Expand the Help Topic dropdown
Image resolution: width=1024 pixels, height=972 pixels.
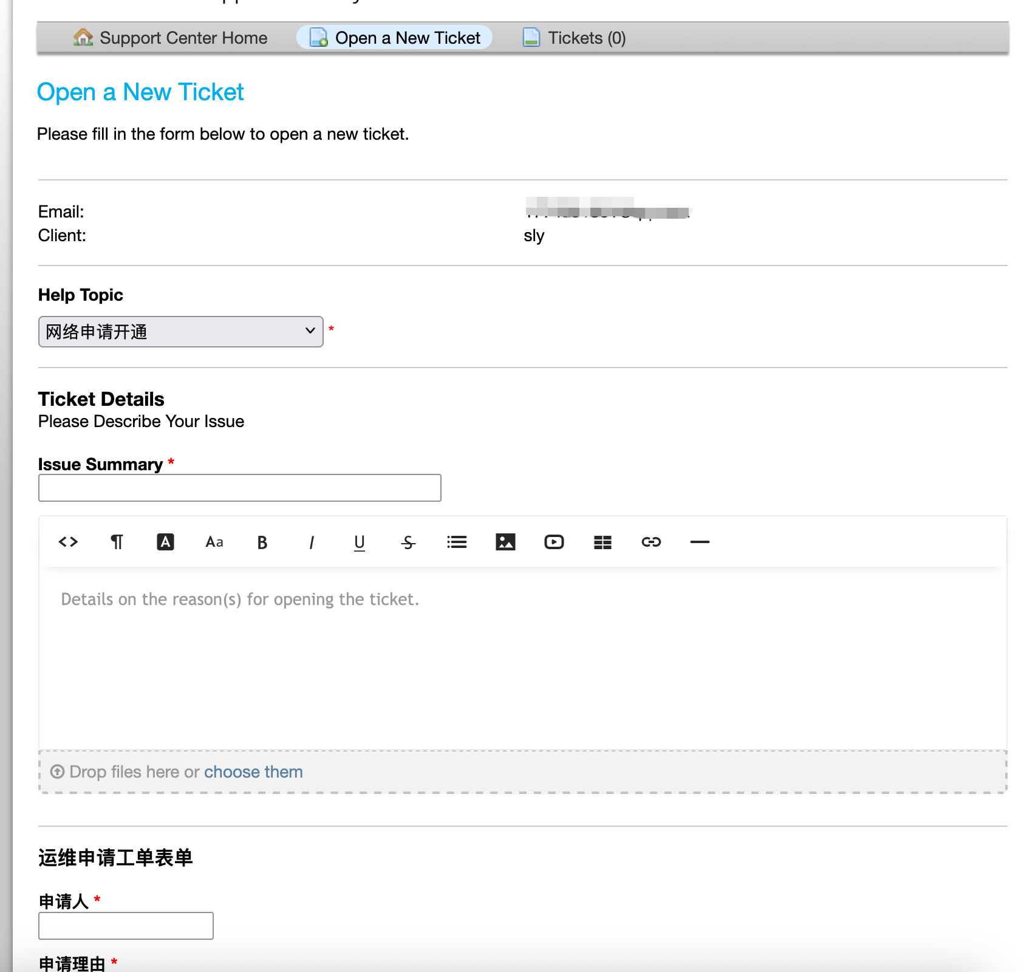180,332
